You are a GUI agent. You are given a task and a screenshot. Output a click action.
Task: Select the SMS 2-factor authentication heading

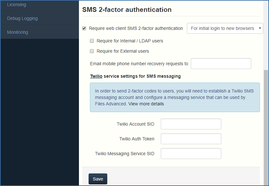pyautogui.click(x=127, y=10)
